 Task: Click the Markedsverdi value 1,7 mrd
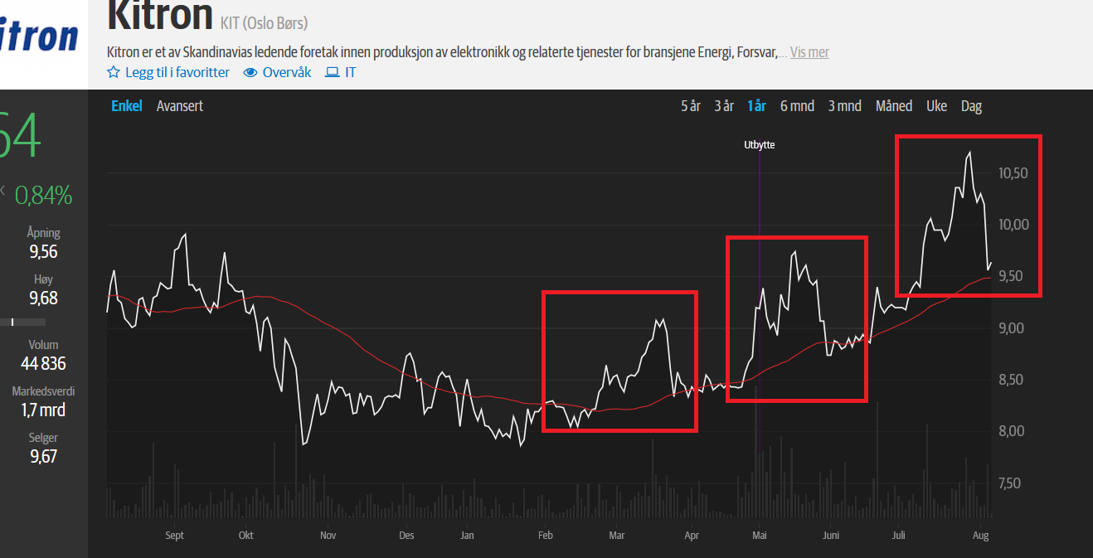(43, 410)
